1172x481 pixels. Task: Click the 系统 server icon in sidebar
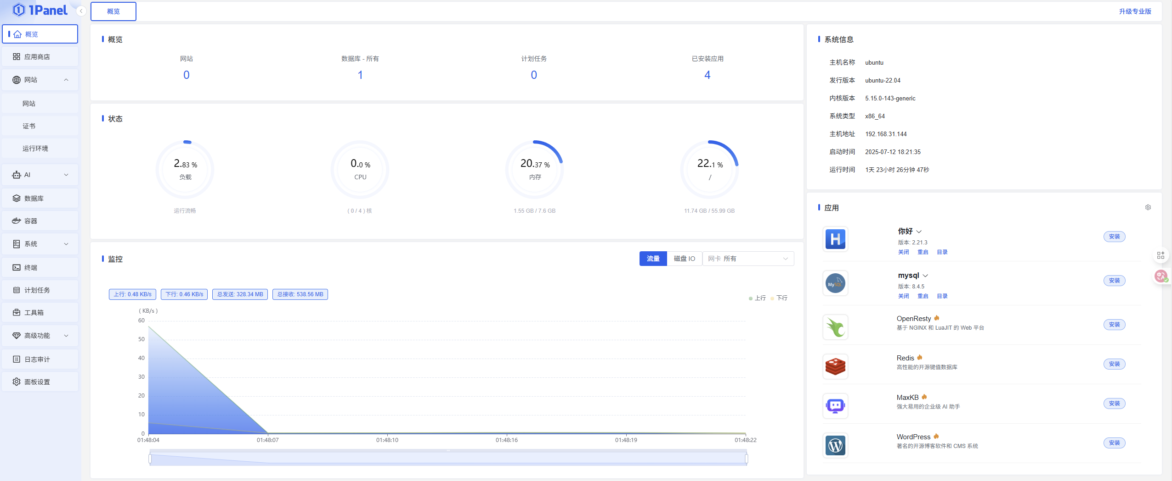point(17,244)
